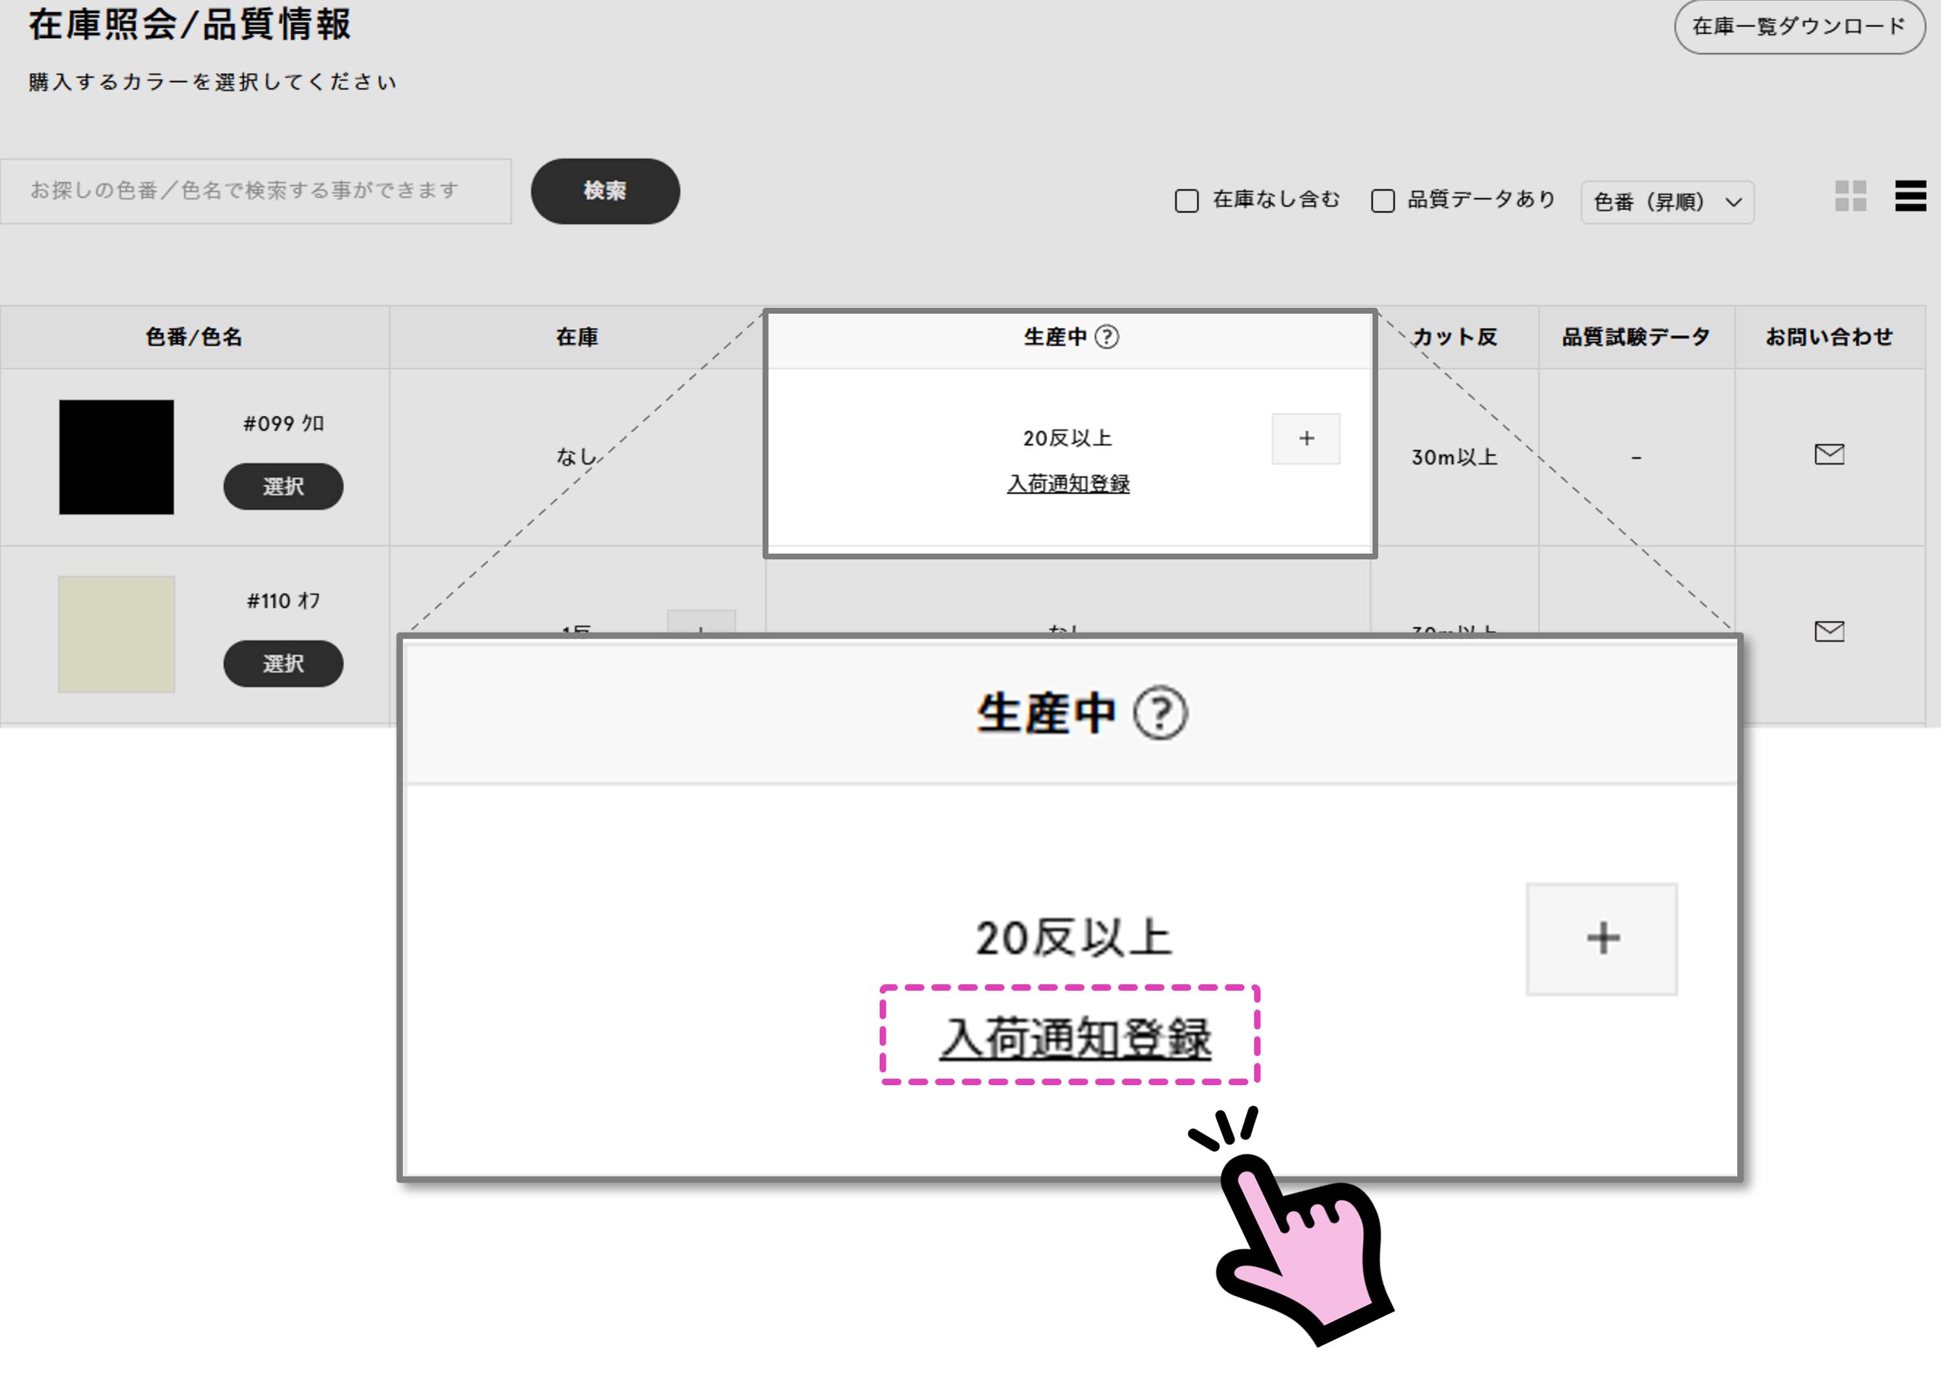This screenshot has height=1382, width=1941.
Task: Click 入荷通知登録 link in table row
Action: [1068, 484]
